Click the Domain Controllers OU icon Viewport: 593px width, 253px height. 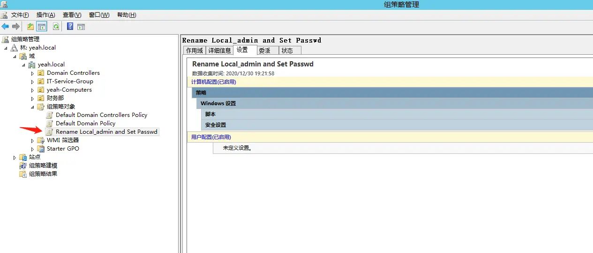click(41, 73)
